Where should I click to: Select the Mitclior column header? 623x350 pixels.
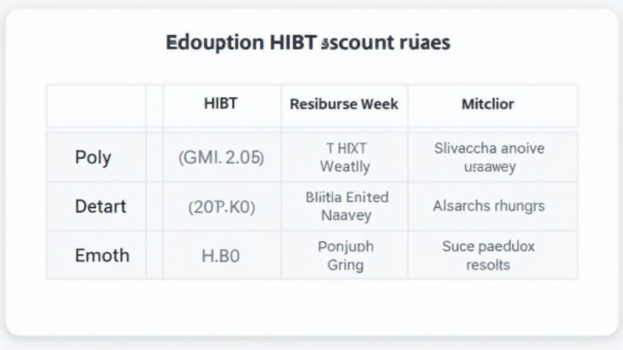pyautogui.click(x=487, y=104)
